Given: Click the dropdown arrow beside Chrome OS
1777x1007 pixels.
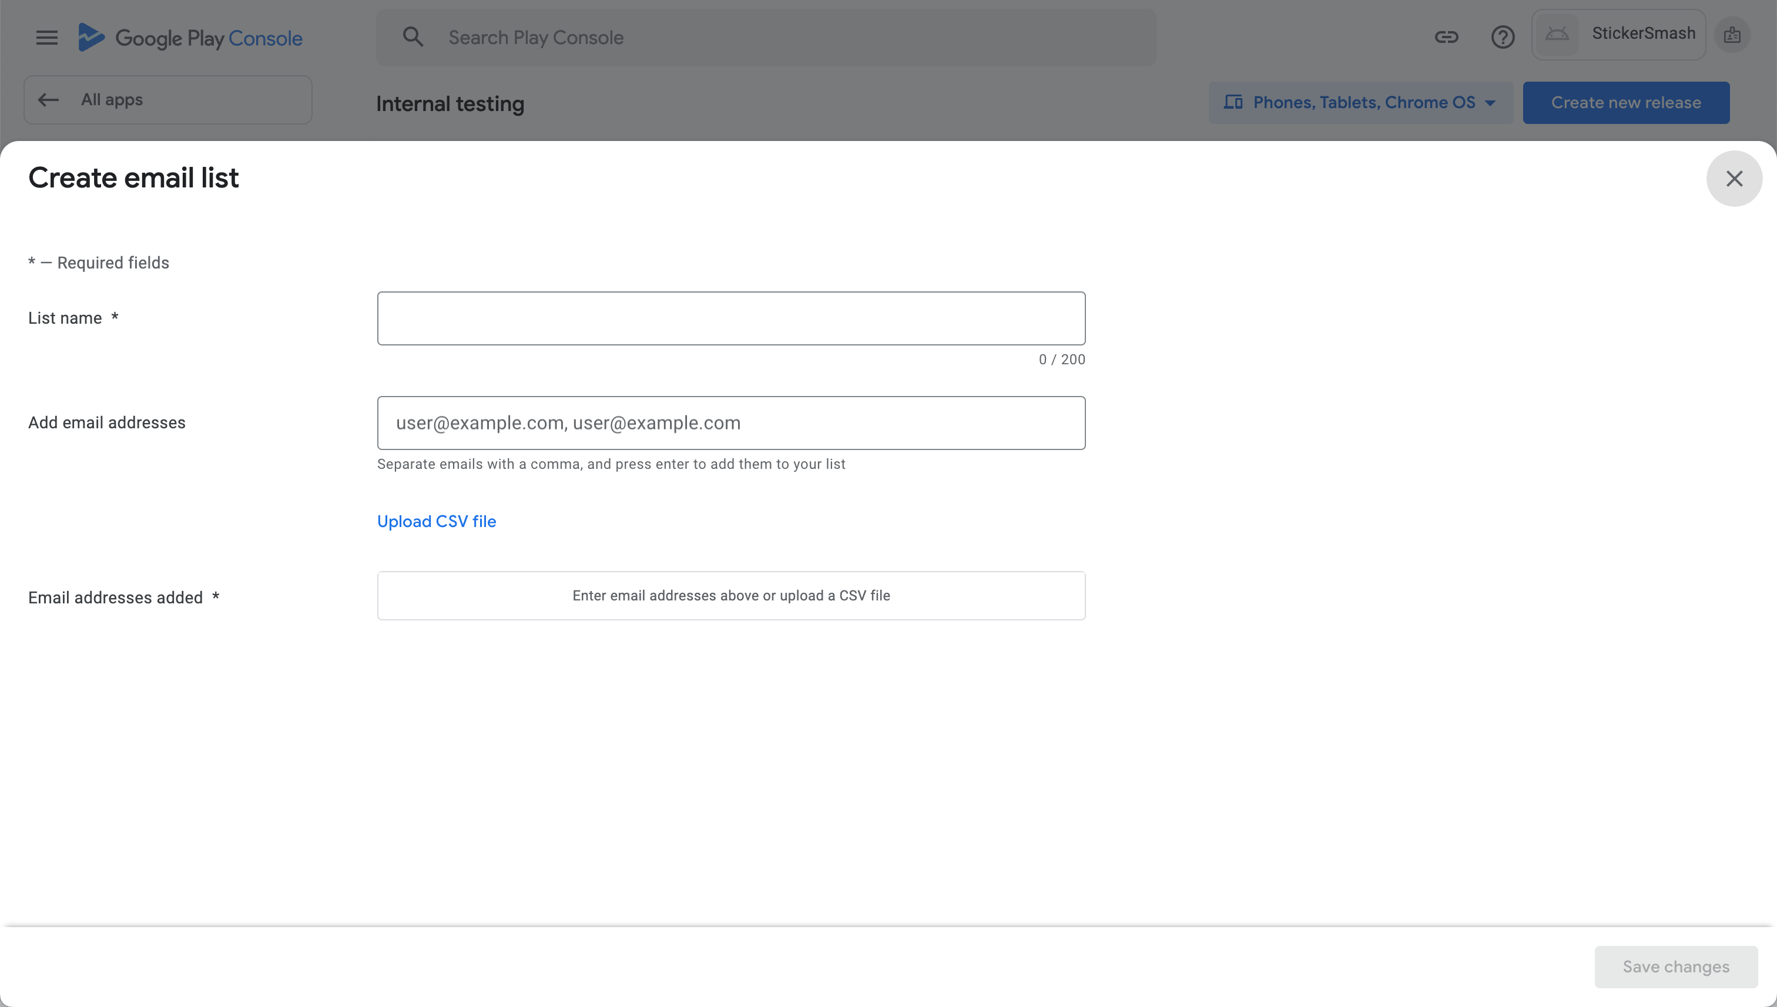Looking at the screenshot, I should click(x=1491, y=104).
